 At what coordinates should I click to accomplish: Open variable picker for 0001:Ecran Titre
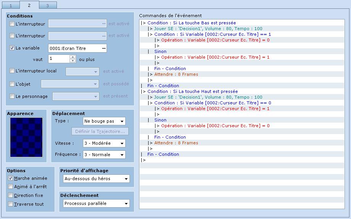tap(104, 48)
